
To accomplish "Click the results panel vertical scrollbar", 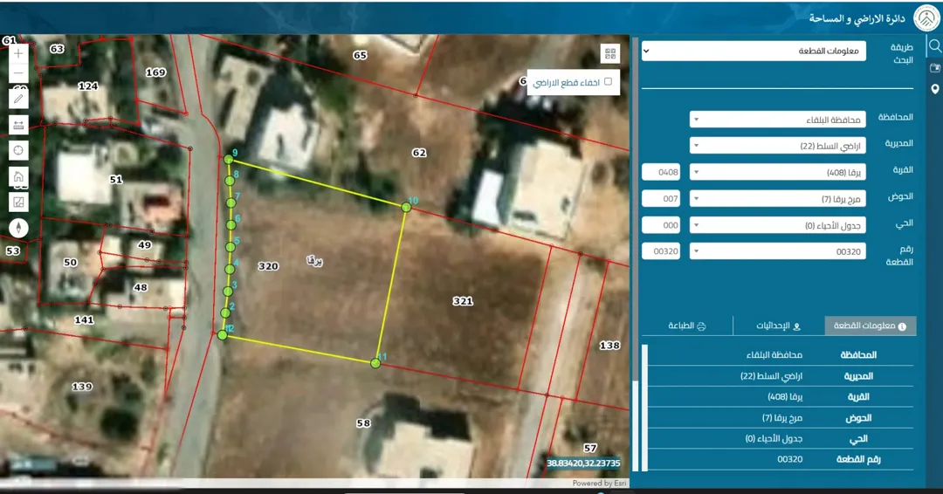I will coord(644,408).
